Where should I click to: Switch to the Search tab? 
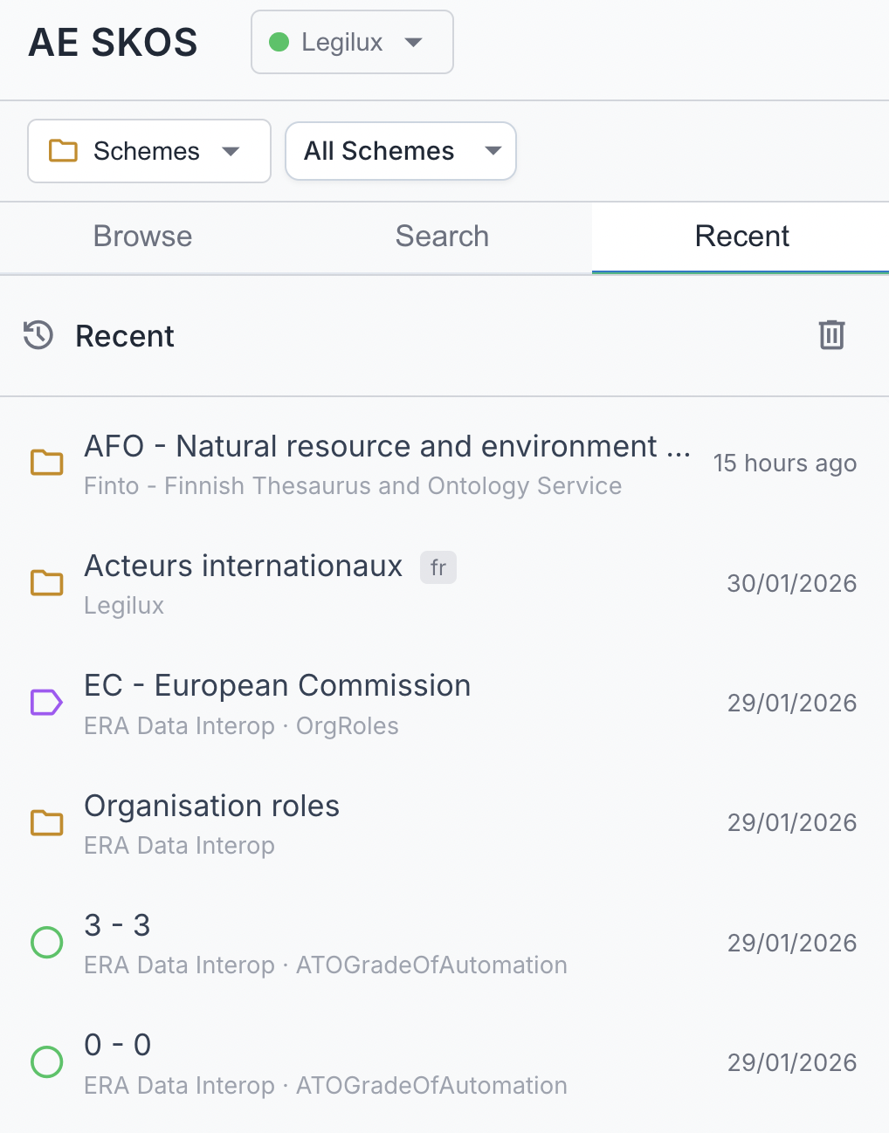(442, 237)
